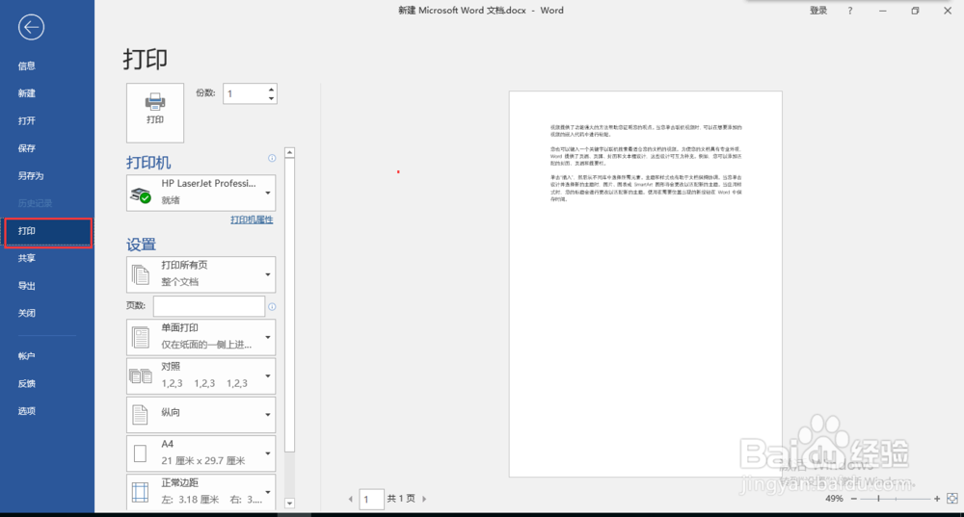Open 反馈 in the sidebar

(26, 384)
